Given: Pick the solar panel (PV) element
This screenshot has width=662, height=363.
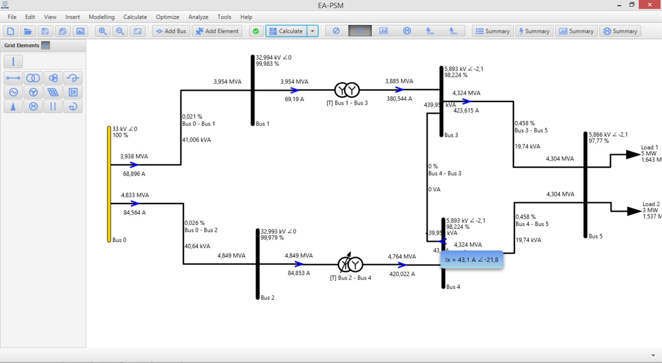Looking at the screenshot, I should click(53, 92).
